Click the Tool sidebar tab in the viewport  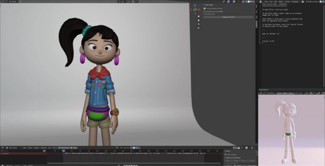(x=256, y=11)
